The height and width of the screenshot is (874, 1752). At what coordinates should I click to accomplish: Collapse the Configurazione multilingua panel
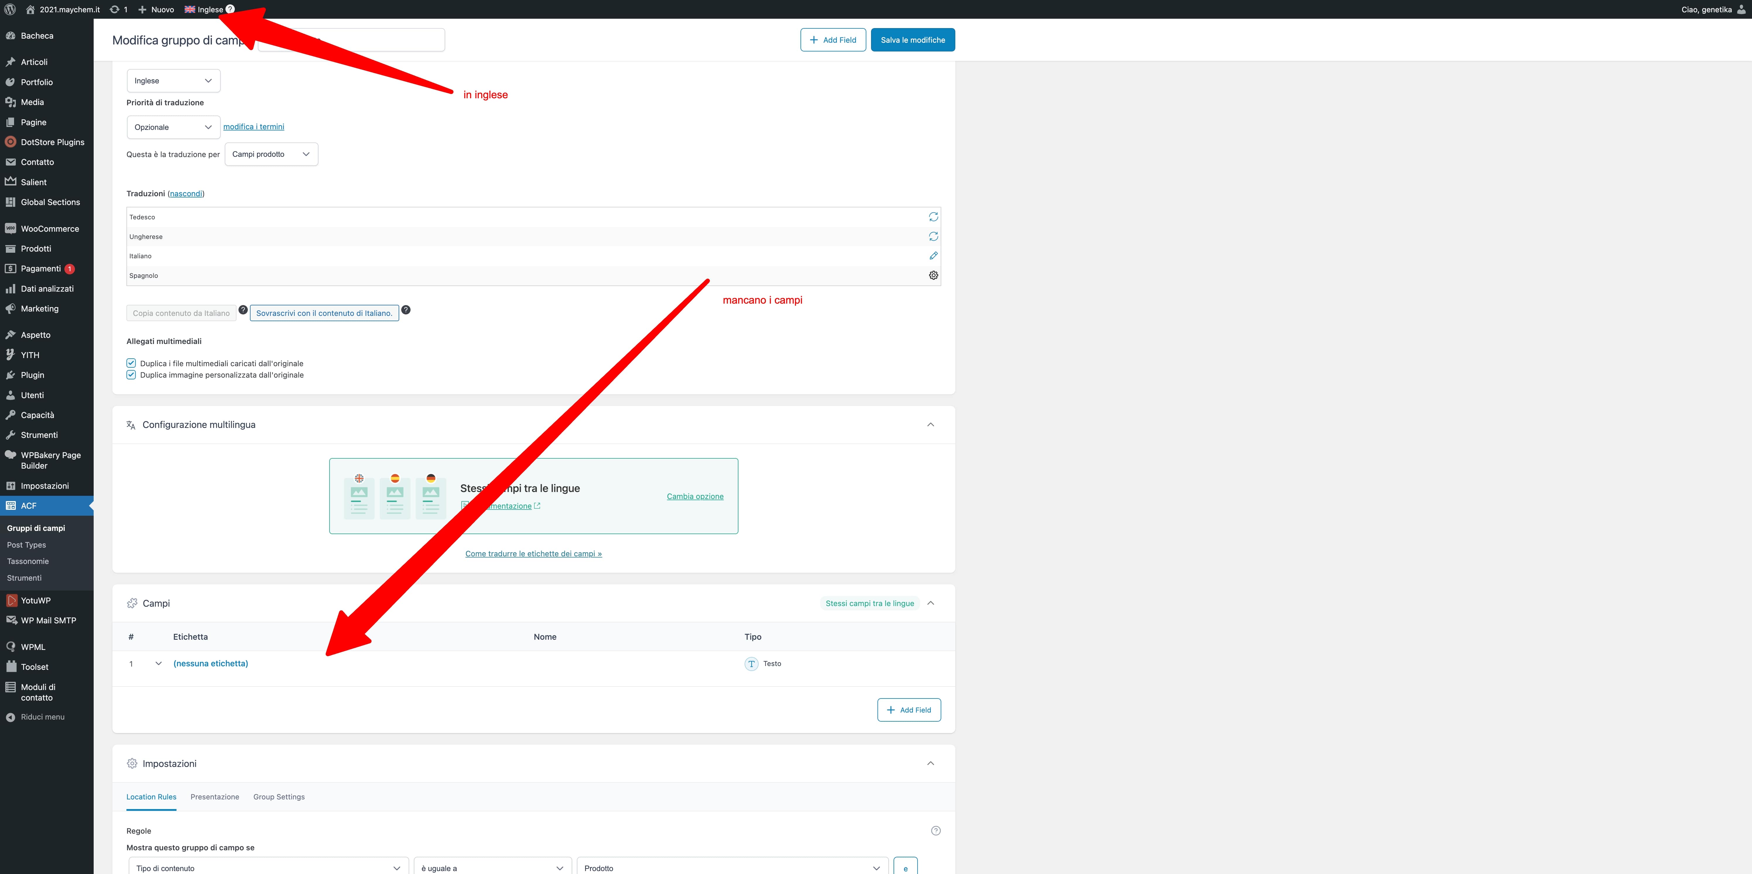coord(930,425)
